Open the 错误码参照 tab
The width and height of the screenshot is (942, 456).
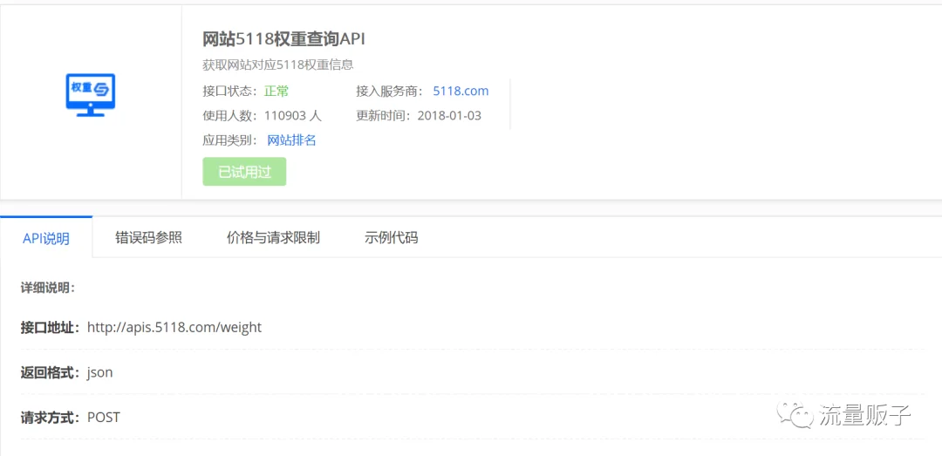coord(148,238)
